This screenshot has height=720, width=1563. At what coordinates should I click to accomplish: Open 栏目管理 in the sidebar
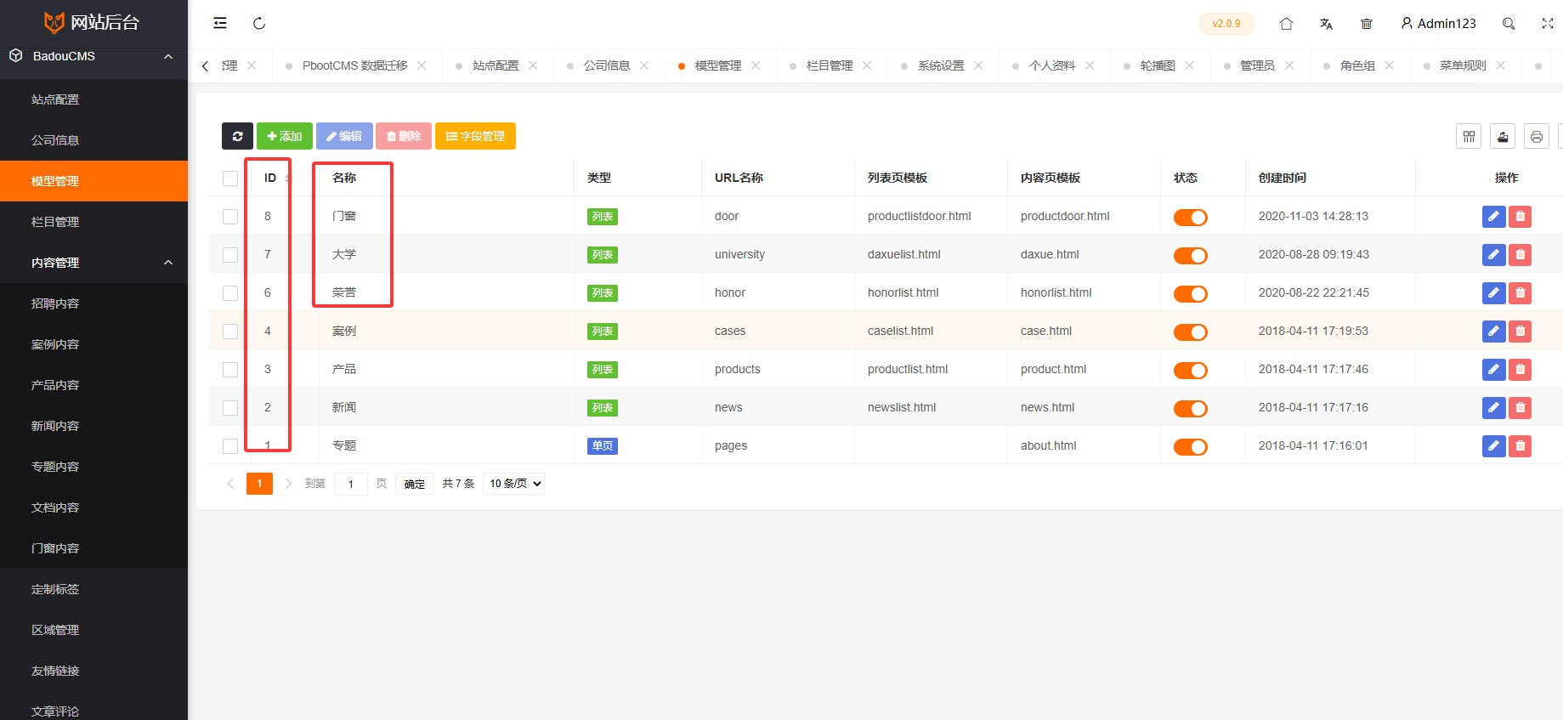point(55,222)
